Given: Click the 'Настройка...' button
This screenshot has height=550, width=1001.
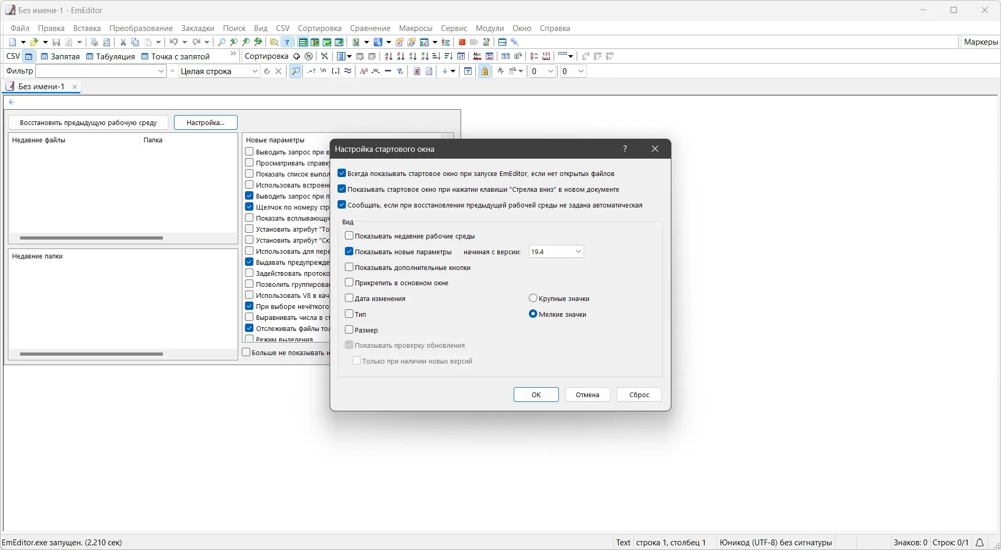Looking at the screenshot, I should coord(206,122).
